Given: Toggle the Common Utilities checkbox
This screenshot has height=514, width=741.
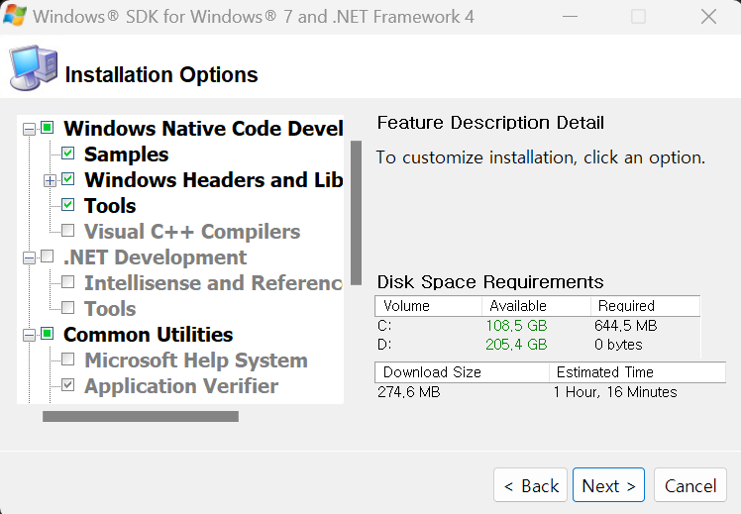Looking at the screenshot, I should click(x=48, y=334).
